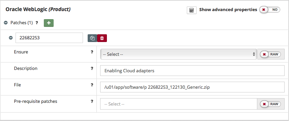Open help for Patches question mark
The height and width of the screenshot is (121, 289).
click(x=37, y=23)
